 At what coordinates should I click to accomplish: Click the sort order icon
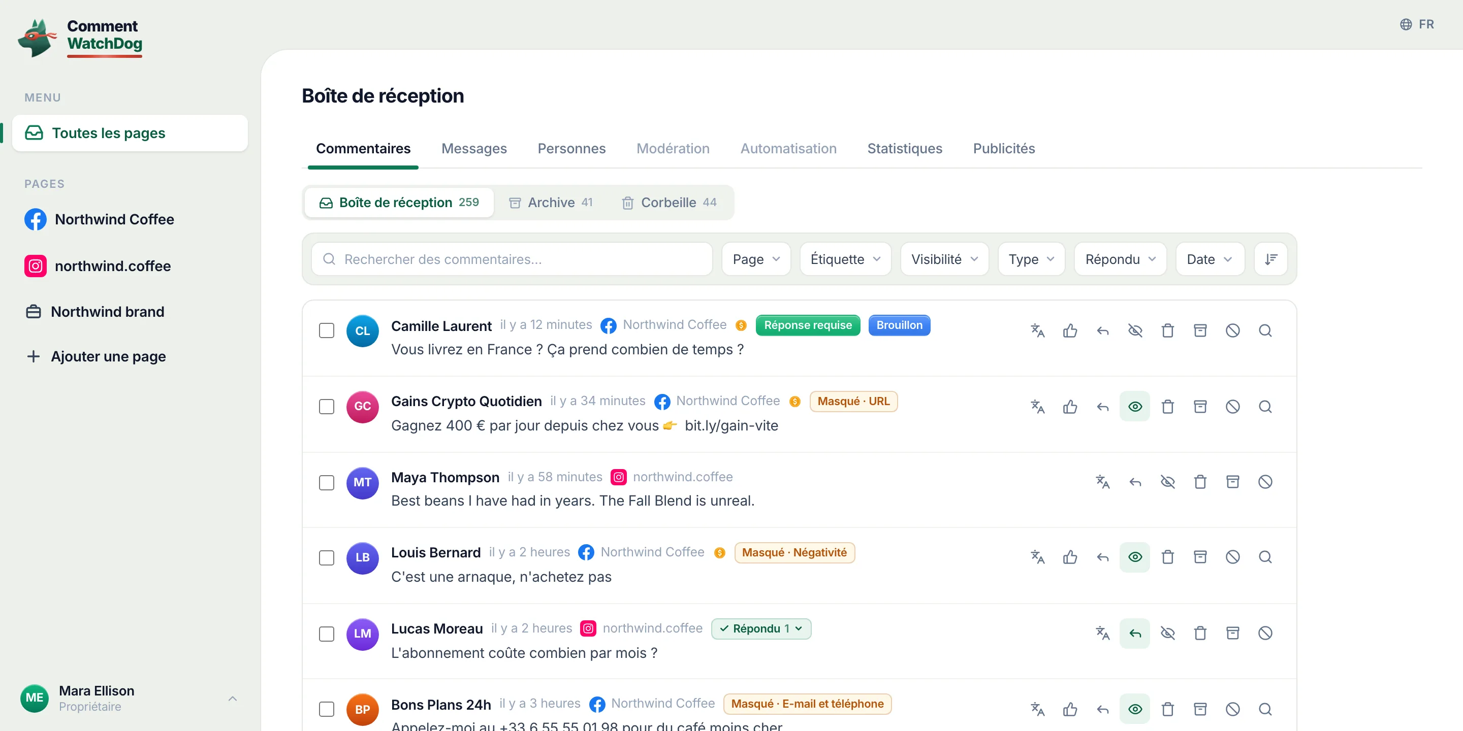pyautogui.click(x=1270, y=259)
